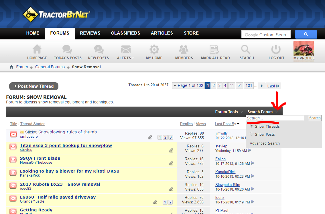This screenshot has width=325, height=214.
Task: Open the Reviews nav tab
Action: 90,33
